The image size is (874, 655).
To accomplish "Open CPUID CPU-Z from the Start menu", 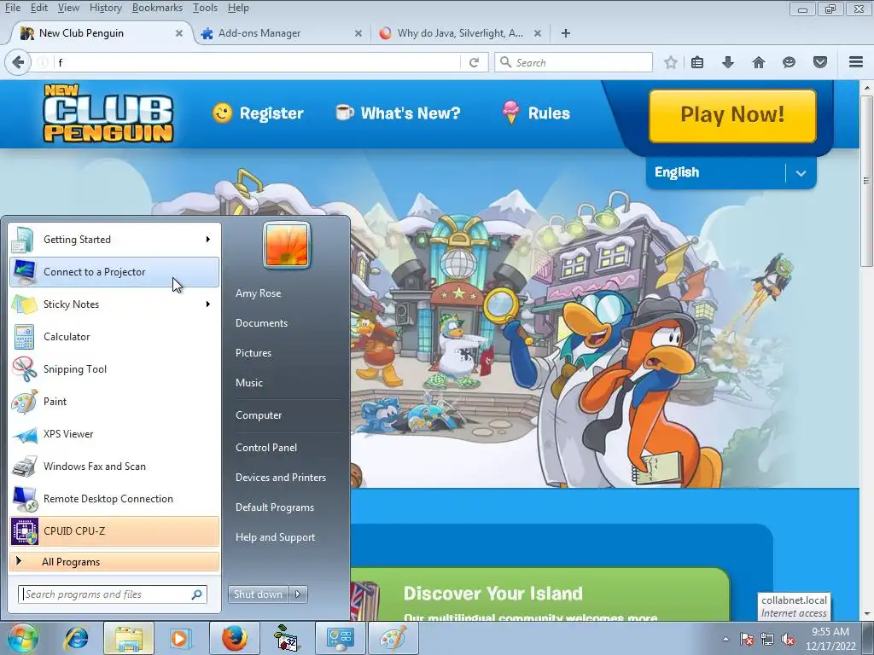I will (x=114, y=530).
